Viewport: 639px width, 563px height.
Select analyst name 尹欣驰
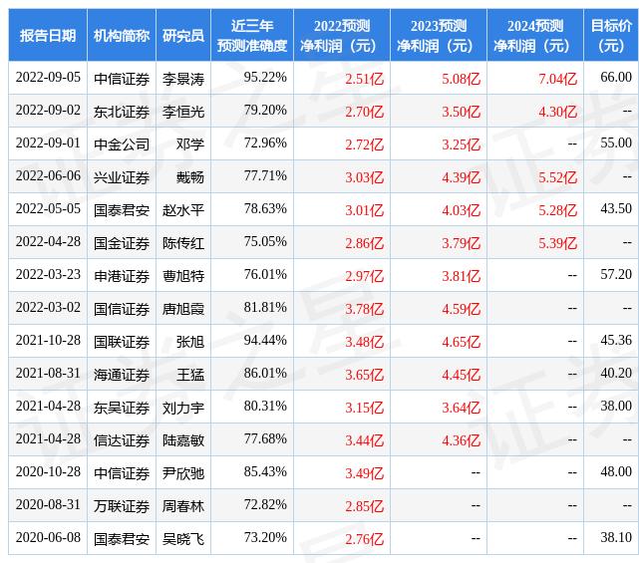[x=183, y=473]
